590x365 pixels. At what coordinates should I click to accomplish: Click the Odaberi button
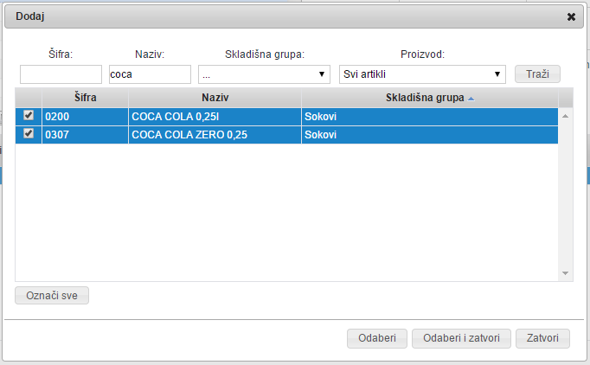coord(376,338)
